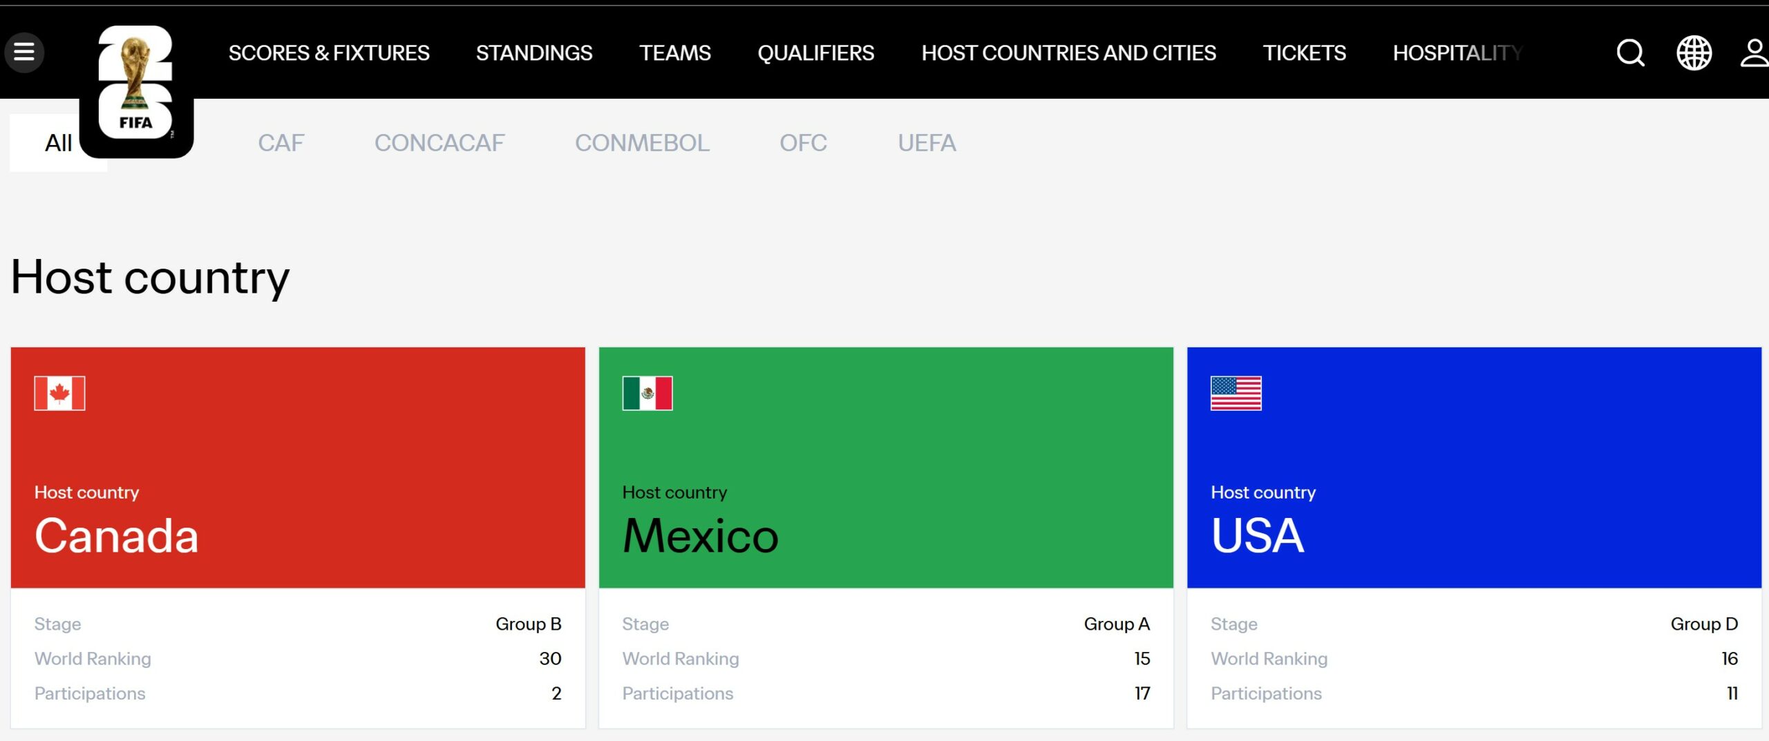The image size is (1769, 741).
Task: Open the Teams navigation item
Action: click(674, 53)
